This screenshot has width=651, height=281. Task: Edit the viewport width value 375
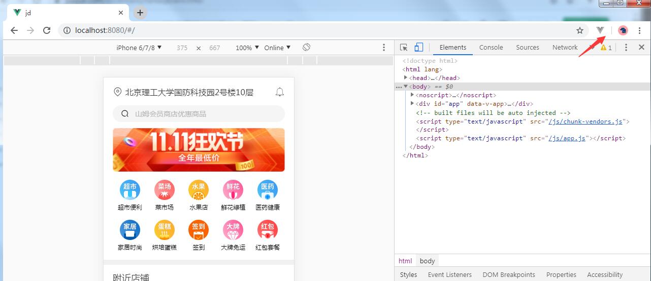point(182,48)
